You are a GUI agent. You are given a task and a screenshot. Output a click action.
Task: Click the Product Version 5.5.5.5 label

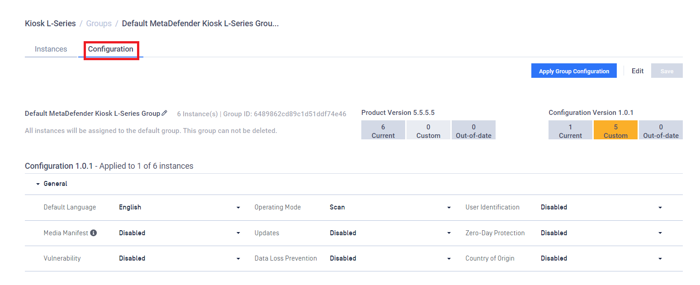pyautogui.click(x=398, y=113)
